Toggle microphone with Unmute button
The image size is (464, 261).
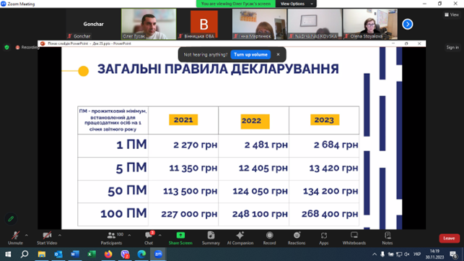coord(15,238)
